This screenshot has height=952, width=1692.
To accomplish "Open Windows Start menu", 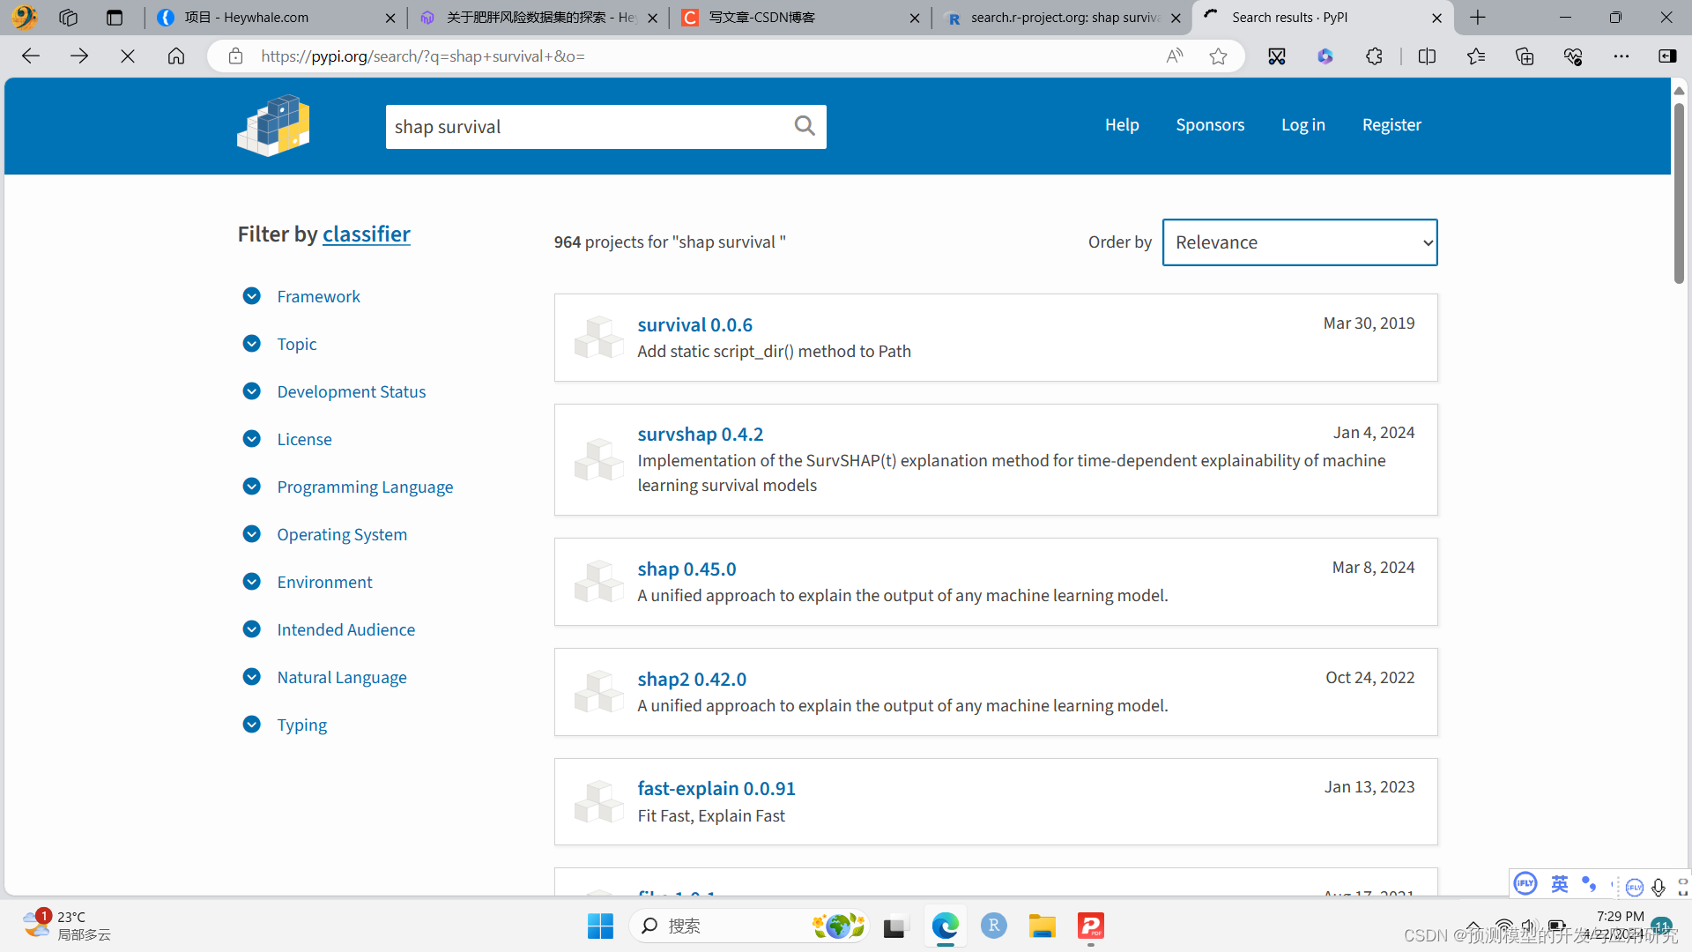I will (x=600, y=926).
